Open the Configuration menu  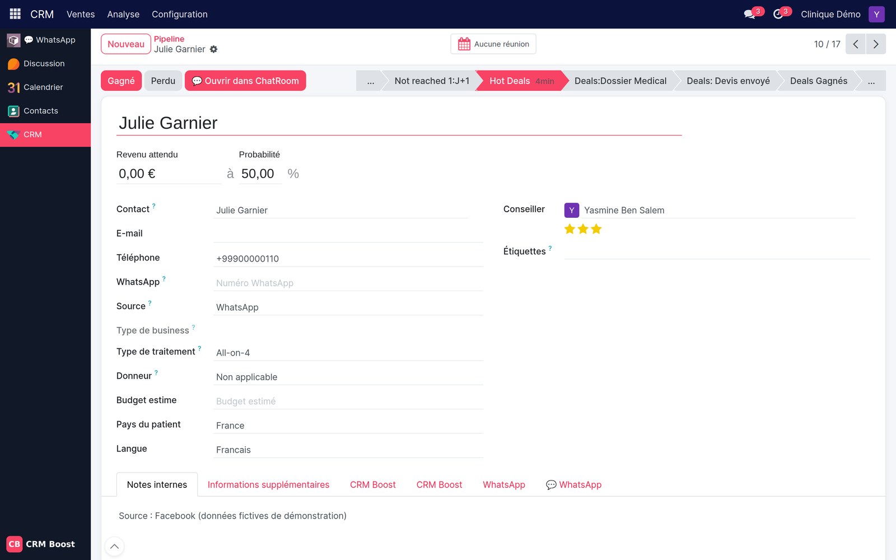(x=180, y=14)
